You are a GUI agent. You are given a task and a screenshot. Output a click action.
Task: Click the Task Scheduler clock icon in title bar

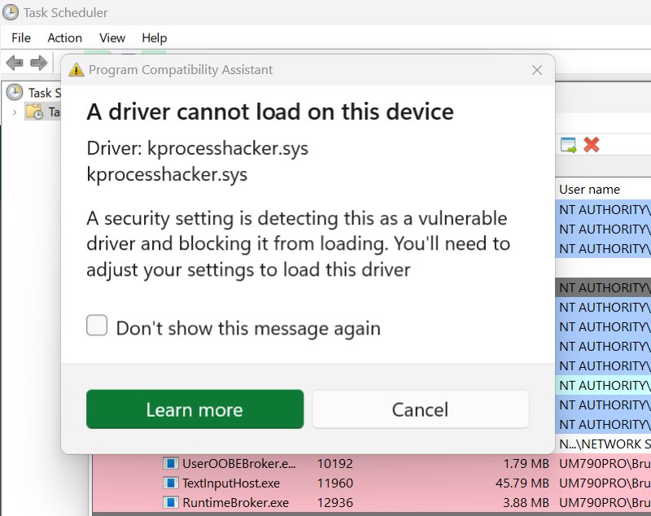11,12
